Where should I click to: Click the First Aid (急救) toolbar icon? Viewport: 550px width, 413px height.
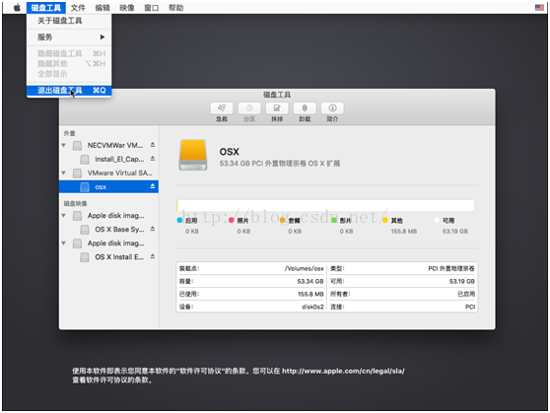tap(222, 108)
